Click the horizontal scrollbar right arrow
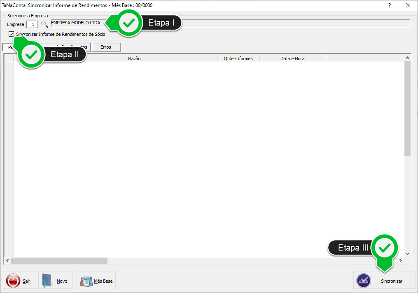The image size is (418, 293). (400, 261)
